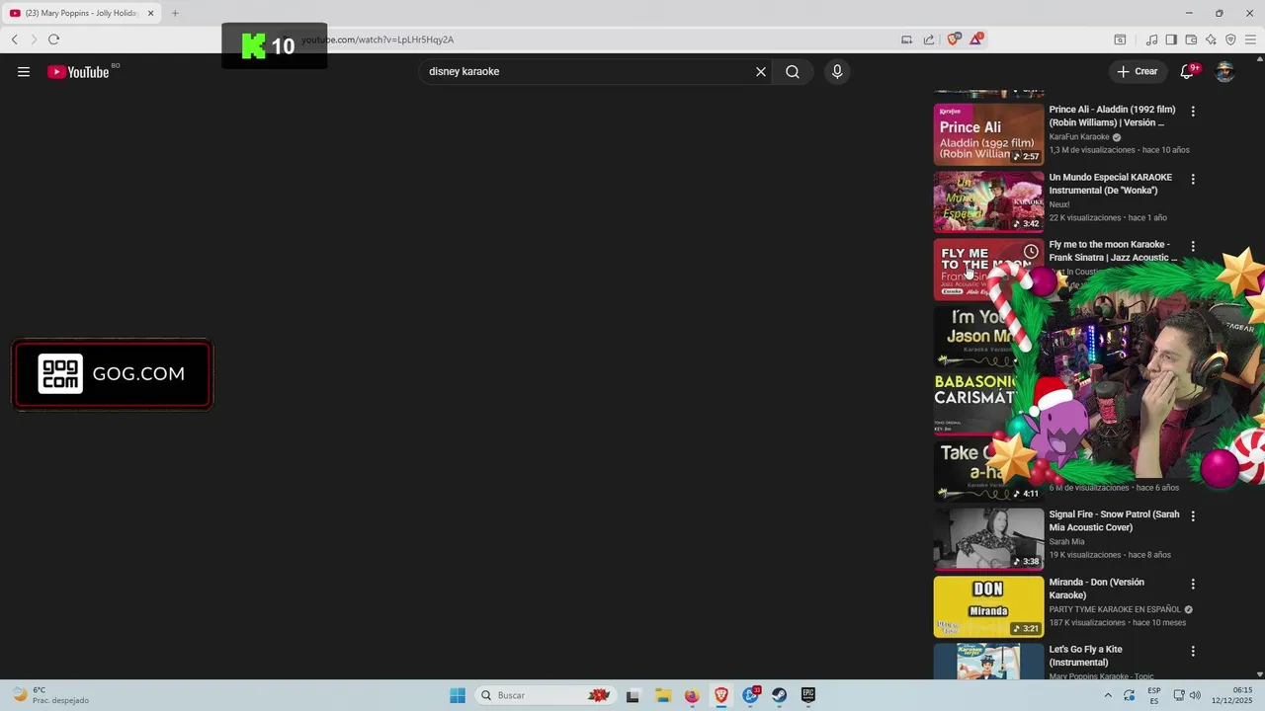Open the Signal Fire Sarah Mia thumbnail
Image resolution: width=1265 pixels, height=711 pixels.
(x=988, y=539)
